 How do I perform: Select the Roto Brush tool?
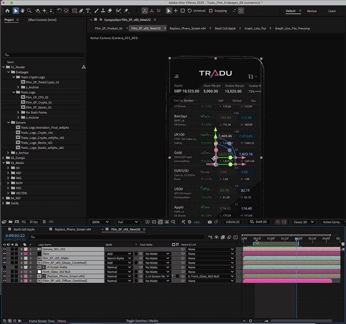pyautogui.click(x=118, y=11)
